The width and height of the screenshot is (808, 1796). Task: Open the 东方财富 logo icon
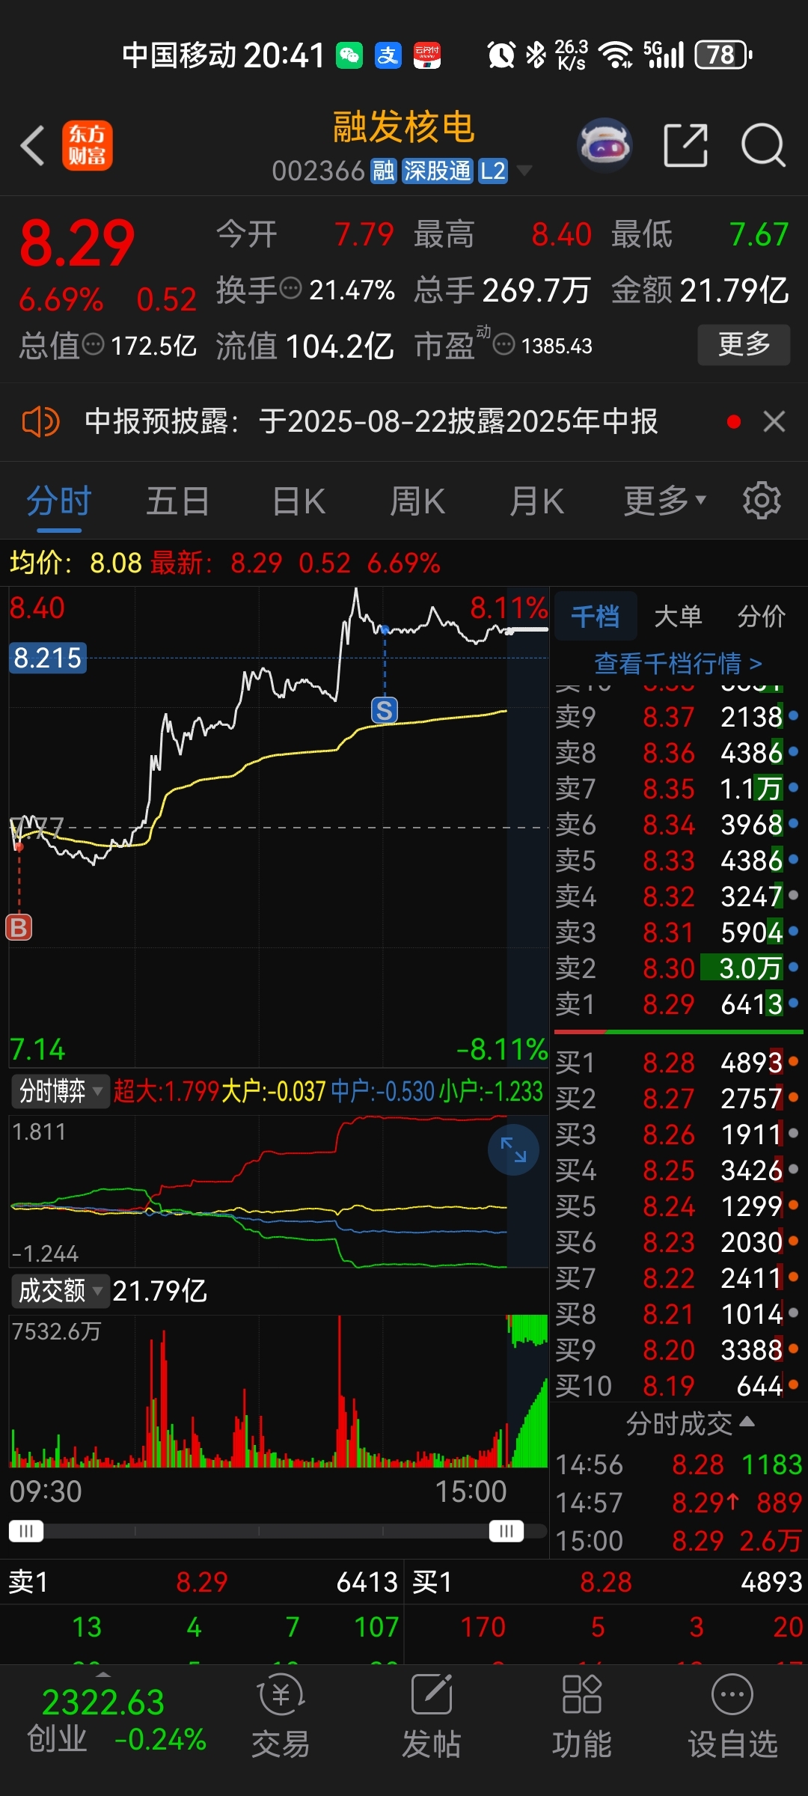(x=88, y=145)
